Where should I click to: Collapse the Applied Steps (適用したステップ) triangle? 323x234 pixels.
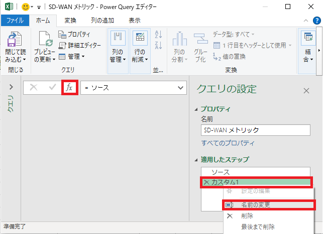point(196,160)
